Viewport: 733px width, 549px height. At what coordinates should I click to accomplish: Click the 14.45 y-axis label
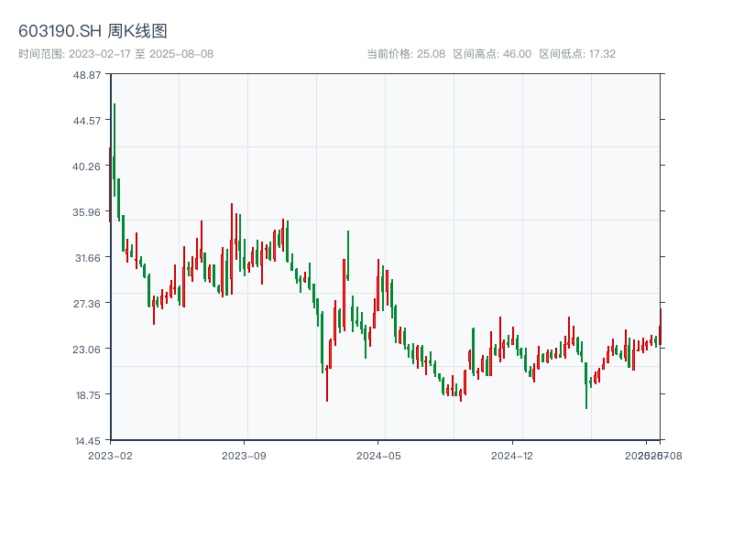pos(87,440)
